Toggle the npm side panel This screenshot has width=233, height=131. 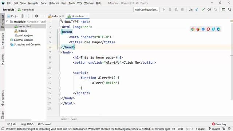coord(3,115)
